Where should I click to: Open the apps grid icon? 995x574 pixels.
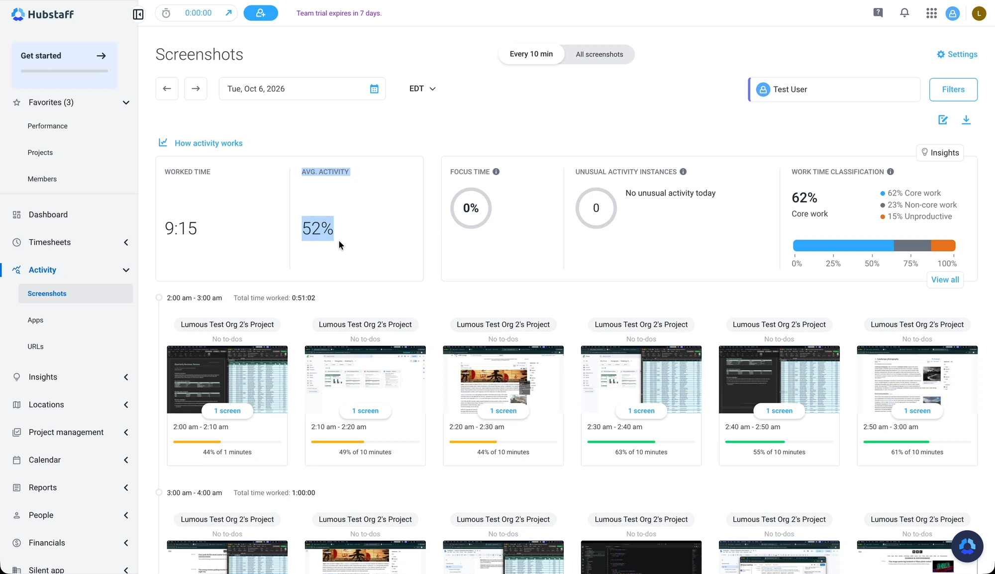tap(931, 13)
